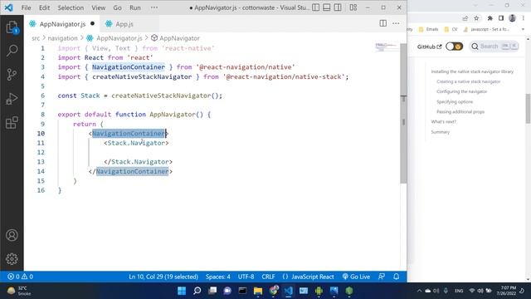Expand the hidden menus ellipsis in menu bar

pos(154,7)
